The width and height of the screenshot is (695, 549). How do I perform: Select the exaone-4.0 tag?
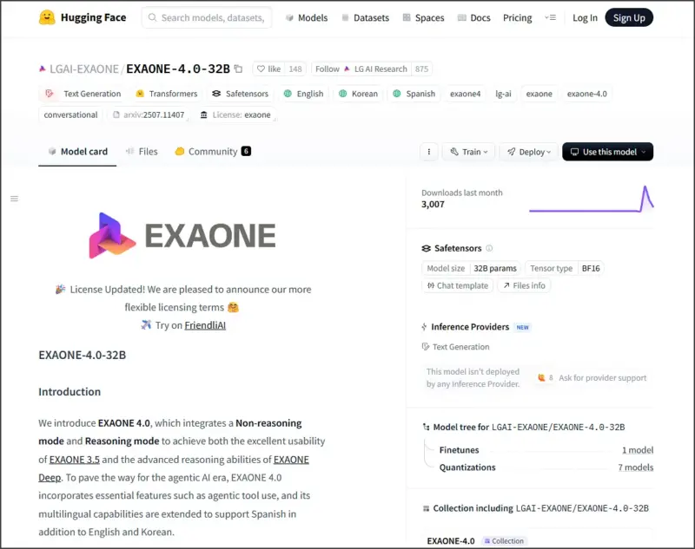(587, 94)
